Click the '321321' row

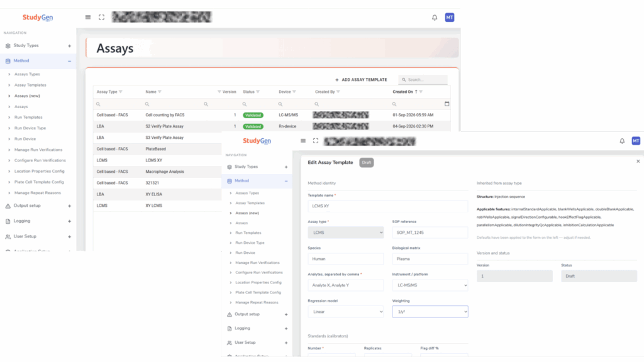(x=157, y=183)
